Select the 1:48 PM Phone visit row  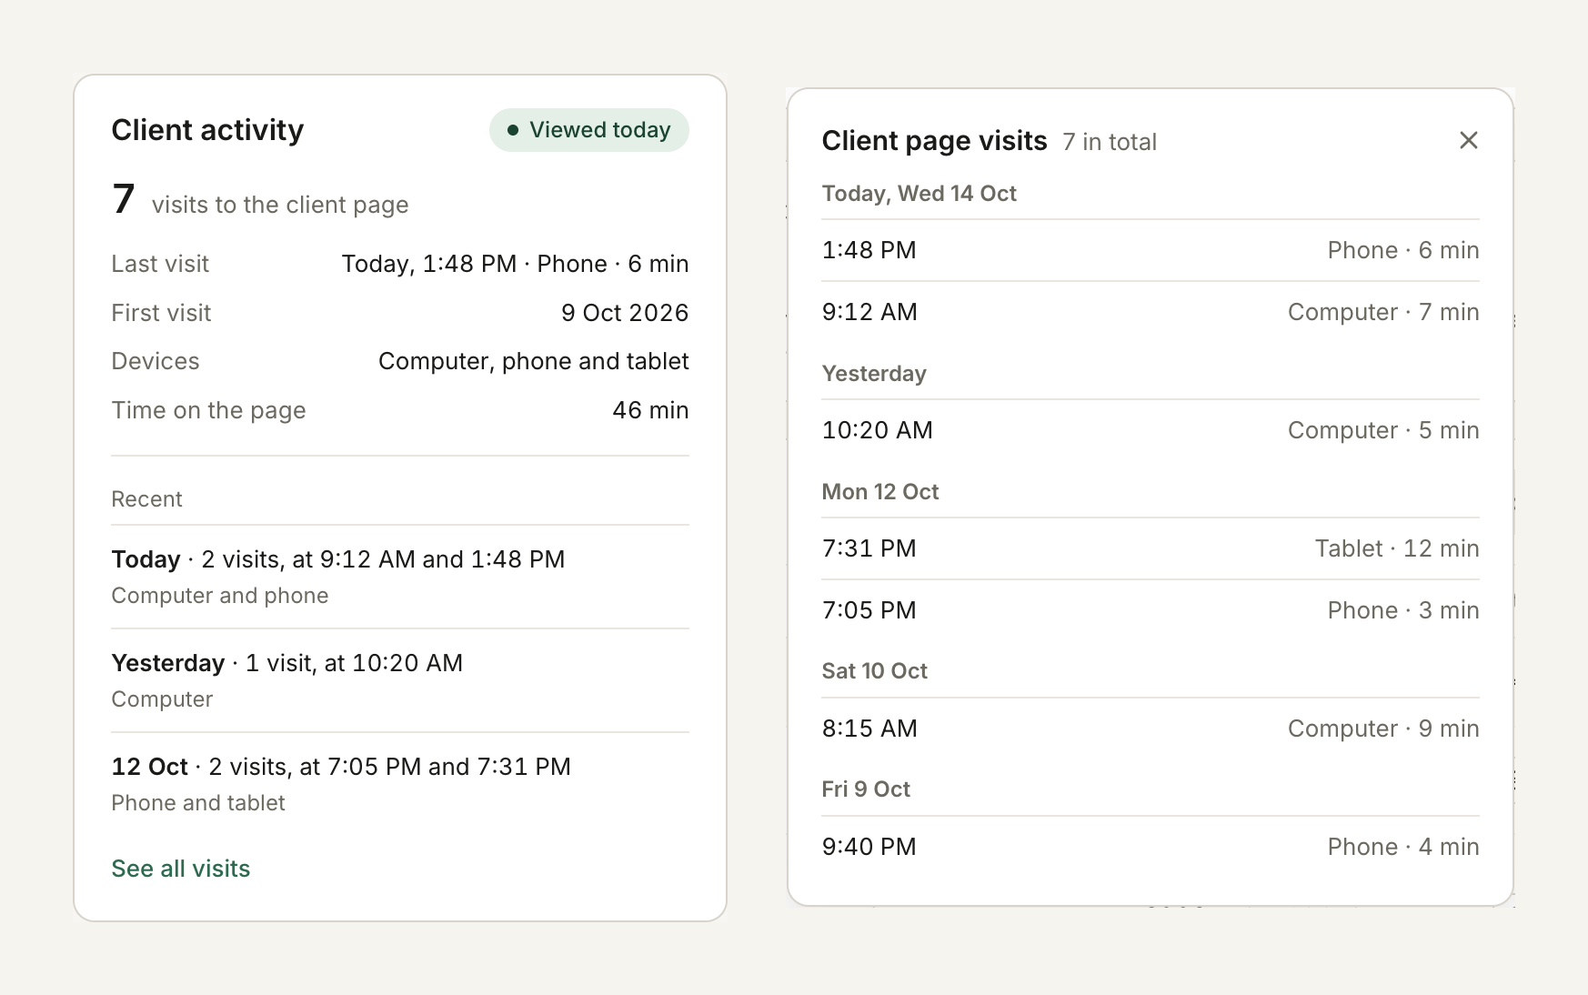coord(1151,250)
